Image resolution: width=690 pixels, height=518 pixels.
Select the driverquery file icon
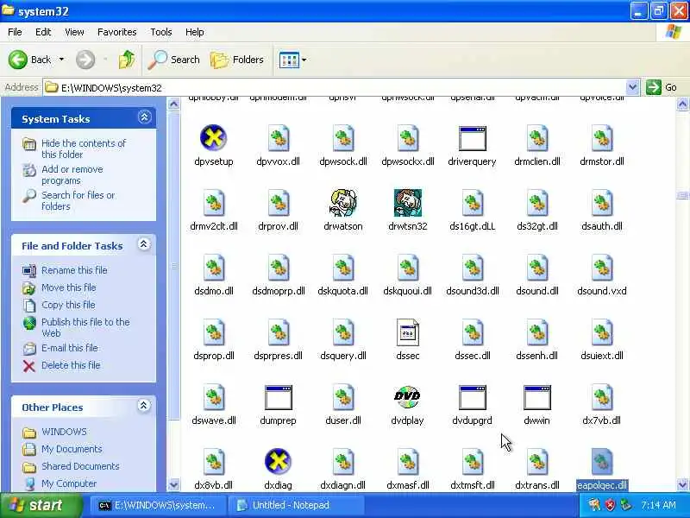coord(472,138)
